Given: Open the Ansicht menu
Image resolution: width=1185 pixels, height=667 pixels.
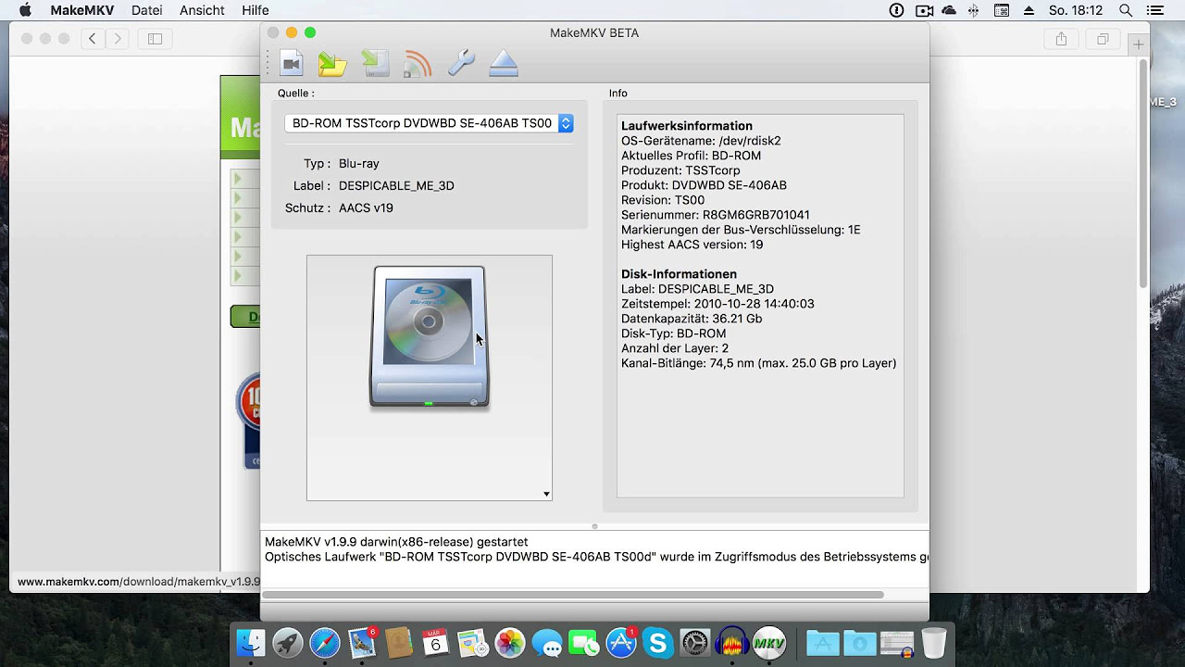Looking at the screenshot, I should tap(202, 10).
